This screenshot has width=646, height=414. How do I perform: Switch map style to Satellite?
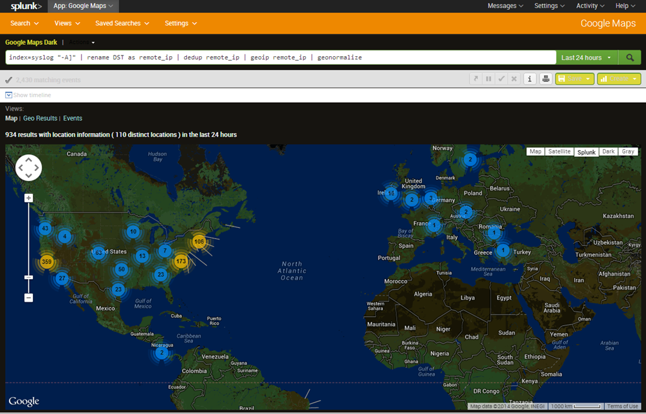(559, 151)
